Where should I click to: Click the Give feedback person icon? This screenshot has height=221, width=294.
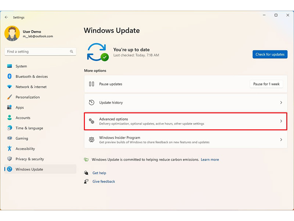click(x=86, y=181)
